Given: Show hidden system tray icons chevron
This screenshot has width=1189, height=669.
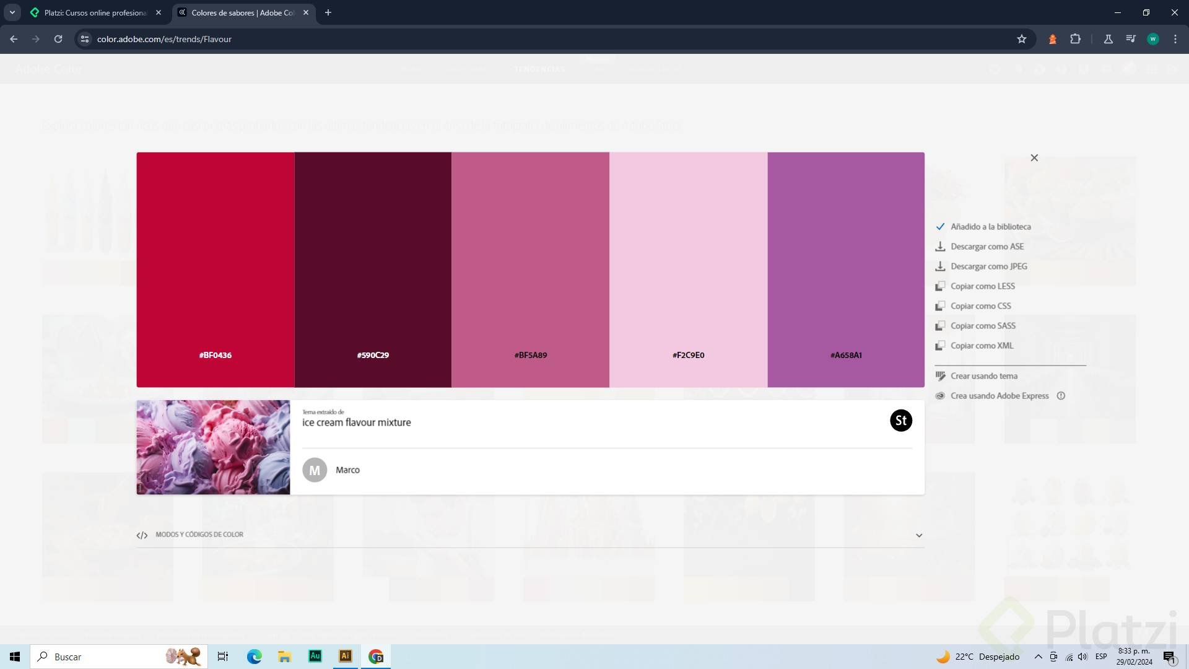Looking at the screenshot, I should pos(1038,657).
